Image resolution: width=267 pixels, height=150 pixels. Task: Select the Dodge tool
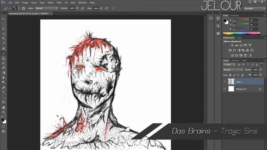[x=3, y=82]
